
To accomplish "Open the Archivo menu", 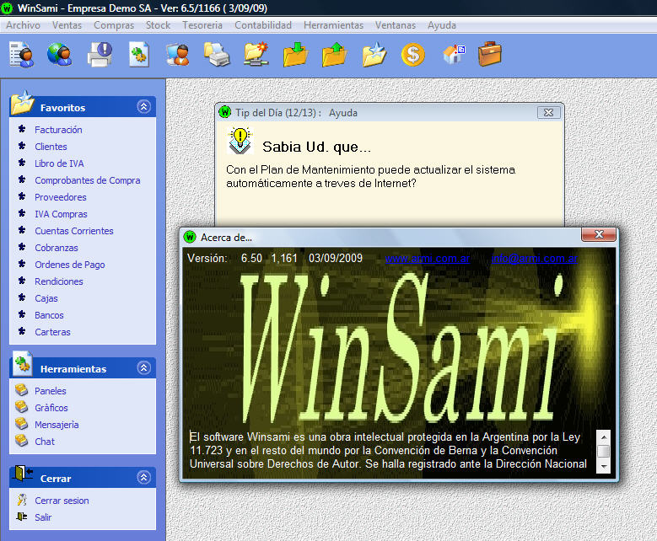I will point(23,25).
